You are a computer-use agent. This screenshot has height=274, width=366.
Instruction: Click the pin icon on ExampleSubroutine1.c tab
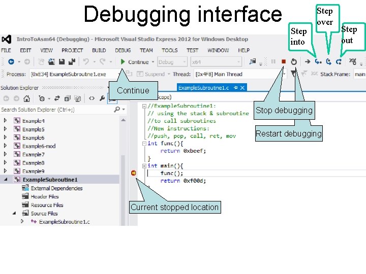point(235,88)
